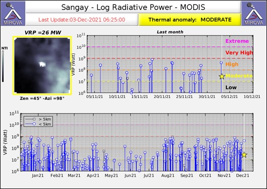The image size is (267, 189).
Task: Click the Last Update timestamp text
Action: [82, 20]
